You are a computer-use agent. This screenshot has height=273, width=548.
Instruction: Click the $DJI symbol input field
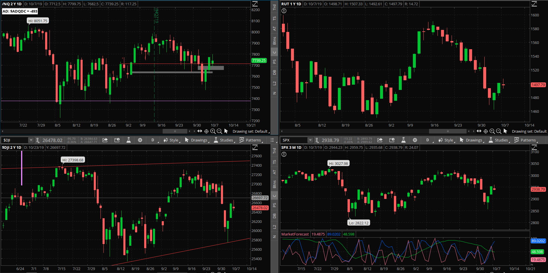click(15, 140)
